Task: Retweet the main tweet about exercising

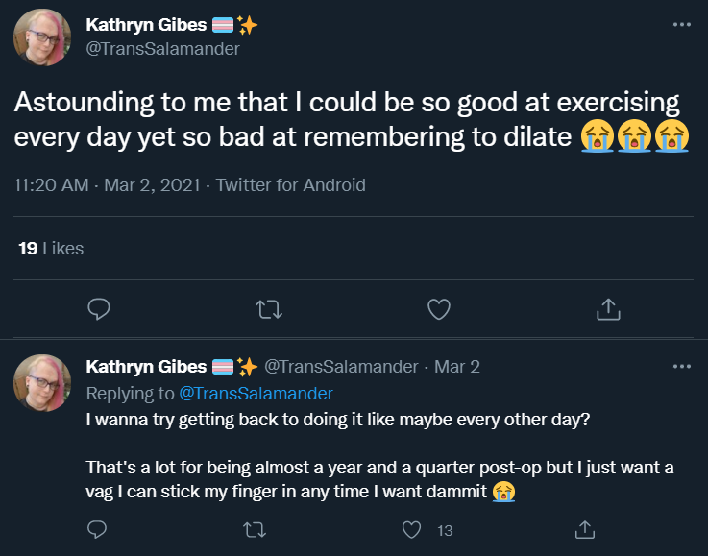Action: [269, 309]
